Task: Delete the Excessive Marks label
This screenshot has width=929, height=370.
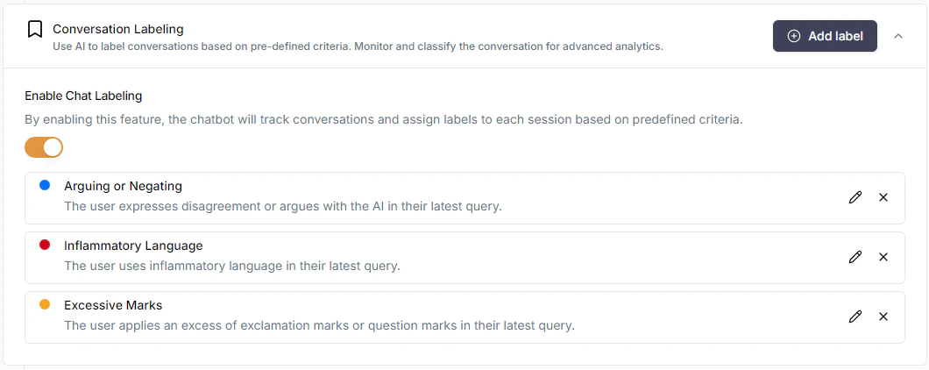Action: click(x=883, y=317)
